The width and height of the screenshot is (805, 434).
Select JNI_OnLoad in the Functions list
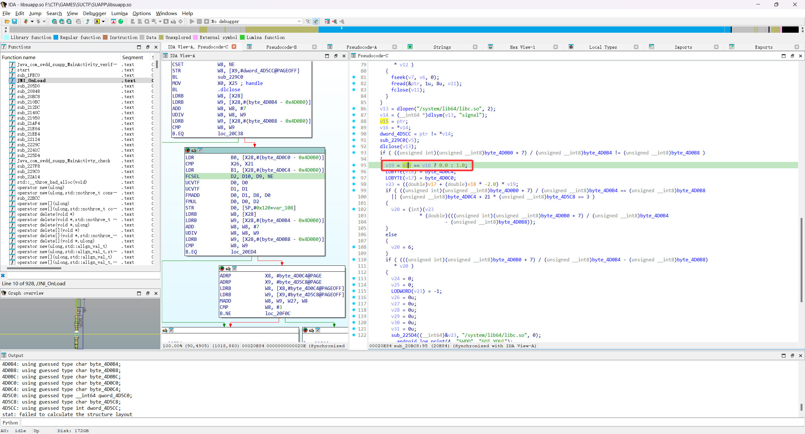click(x=80, y=81)
